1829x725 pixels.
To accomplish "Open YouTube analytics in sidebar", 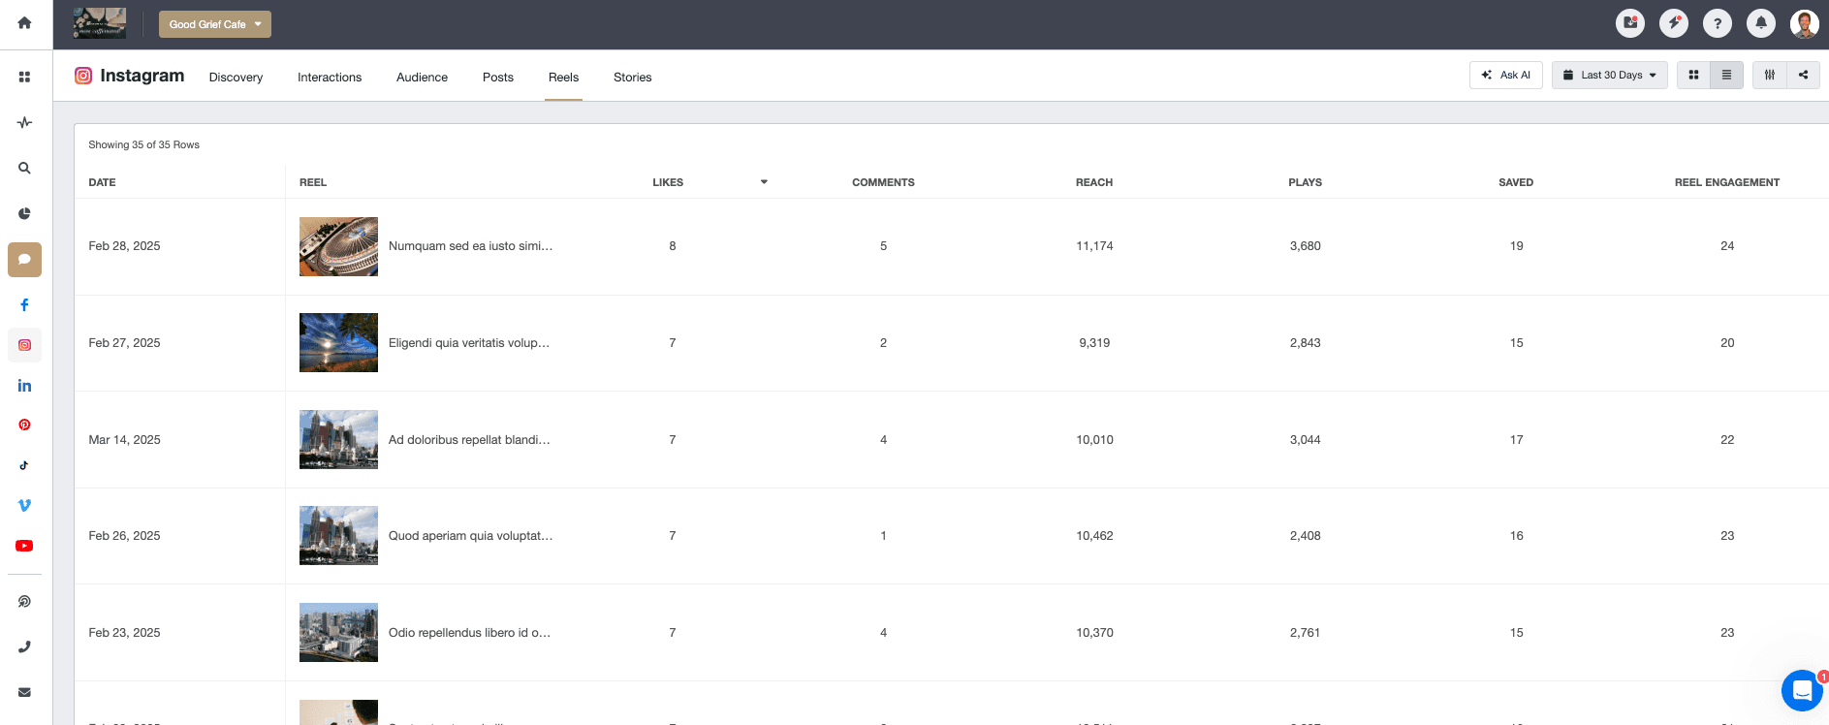I will (24, 546).
